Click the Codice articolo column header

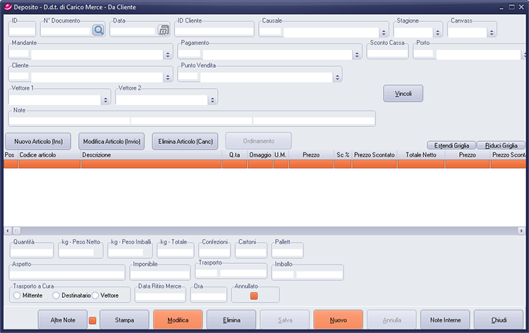tap(49, 154)
